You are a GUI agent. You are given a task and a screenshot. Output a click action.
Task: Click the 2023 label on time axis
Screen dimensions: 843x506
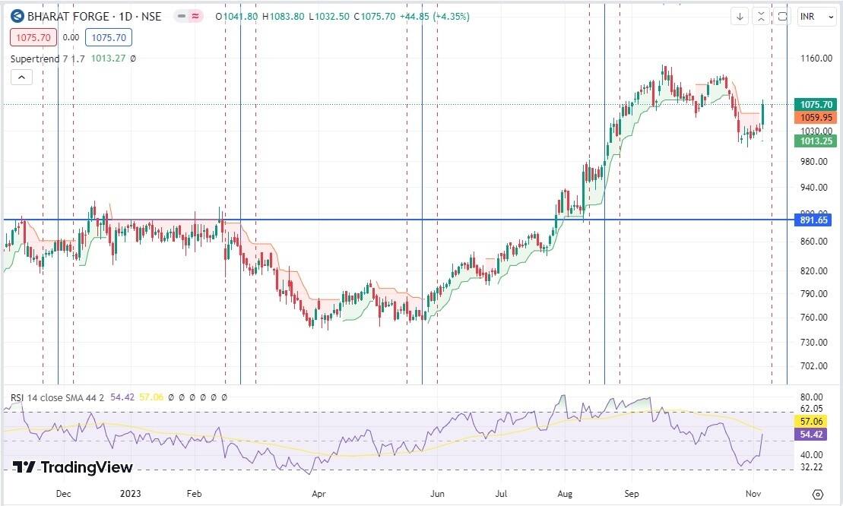pyautogui.click(x=131, y=494)
